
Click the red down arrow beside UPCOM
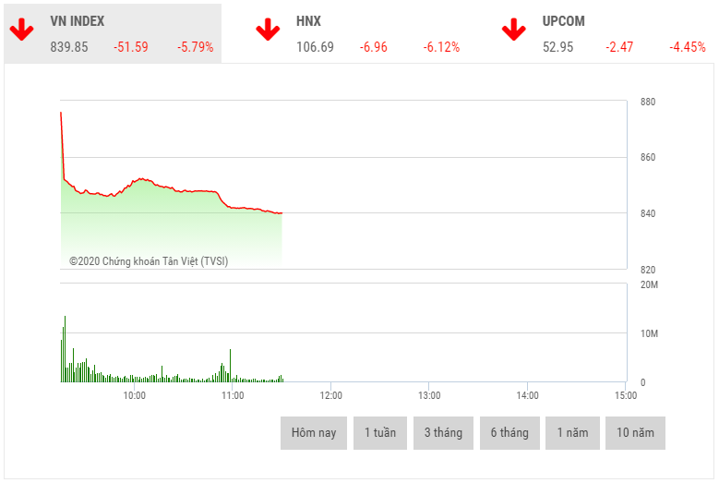coord(514,30)
